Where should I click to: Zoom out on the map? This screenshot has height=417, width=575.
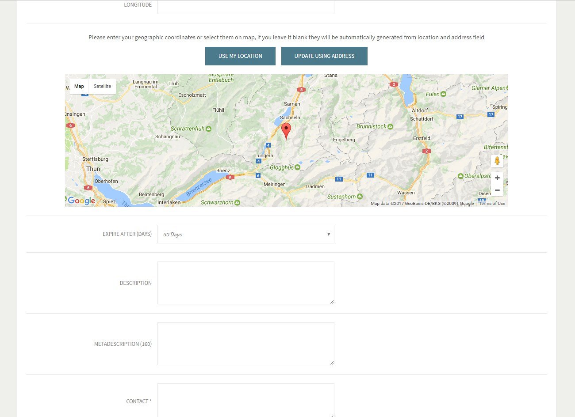[x=497, y=190]
